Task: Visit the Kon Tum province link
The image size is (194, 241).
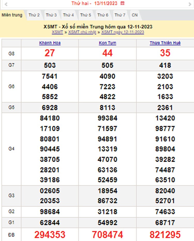Action: tap(107, 43)
